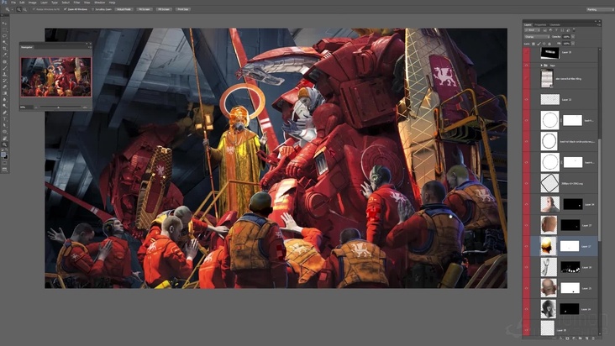Open the Zoom tool preset picker arrow
This screenshot has width=615, height=346.
12,9
